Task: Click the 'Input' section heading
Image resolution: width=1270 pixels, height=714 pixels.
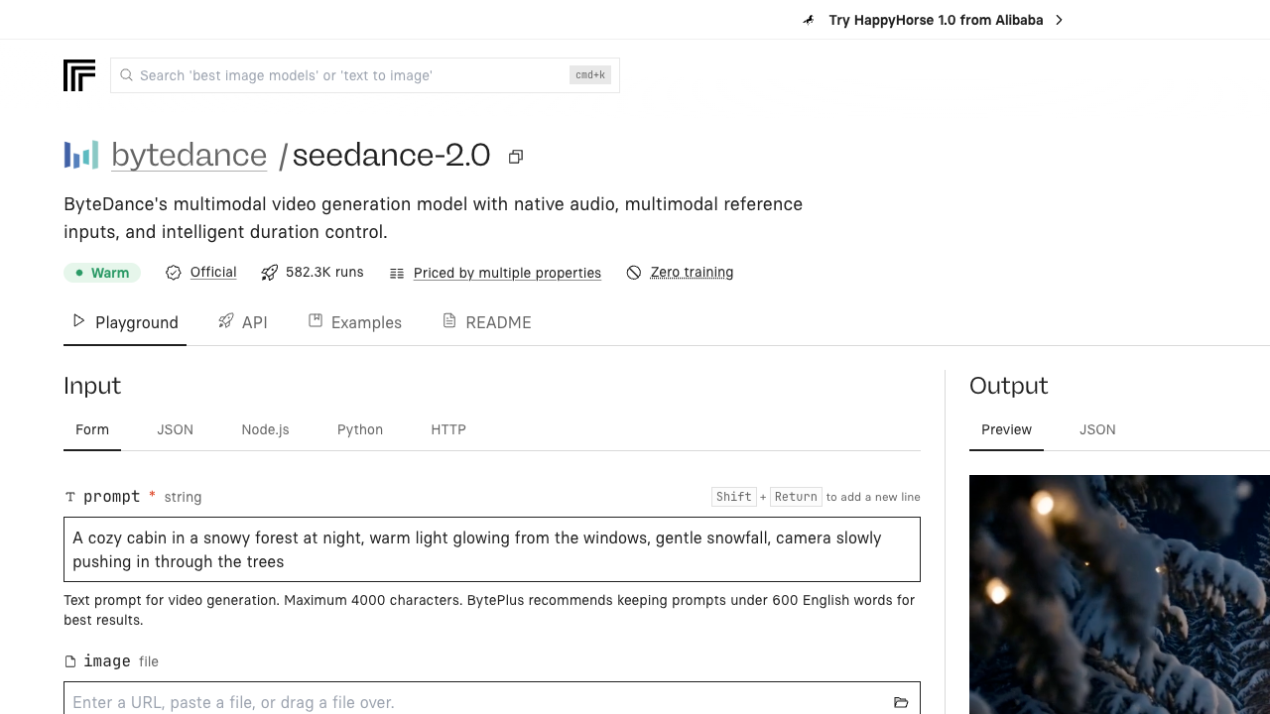Action: (92, 386)
